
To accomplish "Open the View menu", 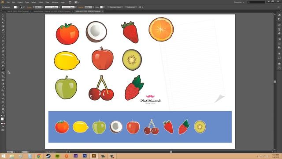I will tap(47, 2).
